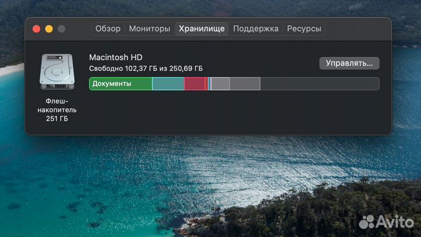Close the window with the red button
421x237 pixels.
(x=36, y=29)
